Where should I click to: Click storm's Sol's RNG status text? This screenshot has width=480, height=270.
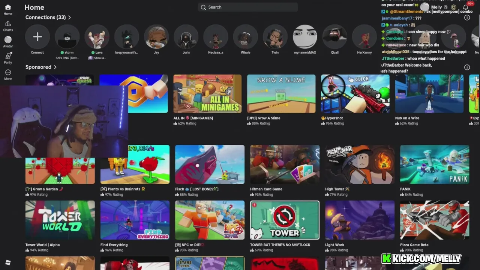point(67,58)
